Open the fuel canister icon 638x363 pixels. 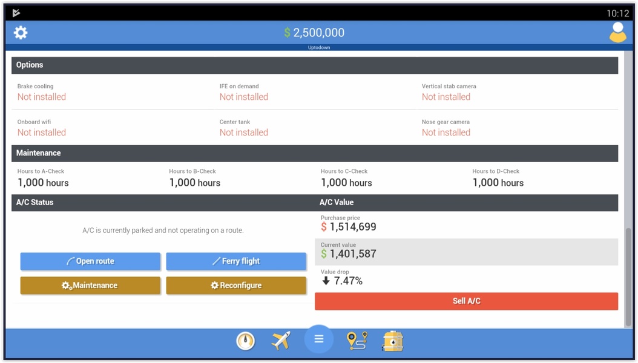(x=393, y=341)
